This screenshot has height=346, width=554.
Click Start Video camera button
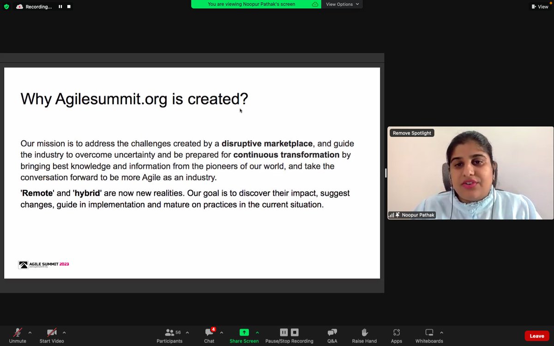click(52, 335)
